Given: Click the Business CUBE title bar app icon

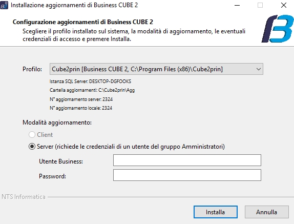Looking at the screenshot, I should [x=4, y=5].
